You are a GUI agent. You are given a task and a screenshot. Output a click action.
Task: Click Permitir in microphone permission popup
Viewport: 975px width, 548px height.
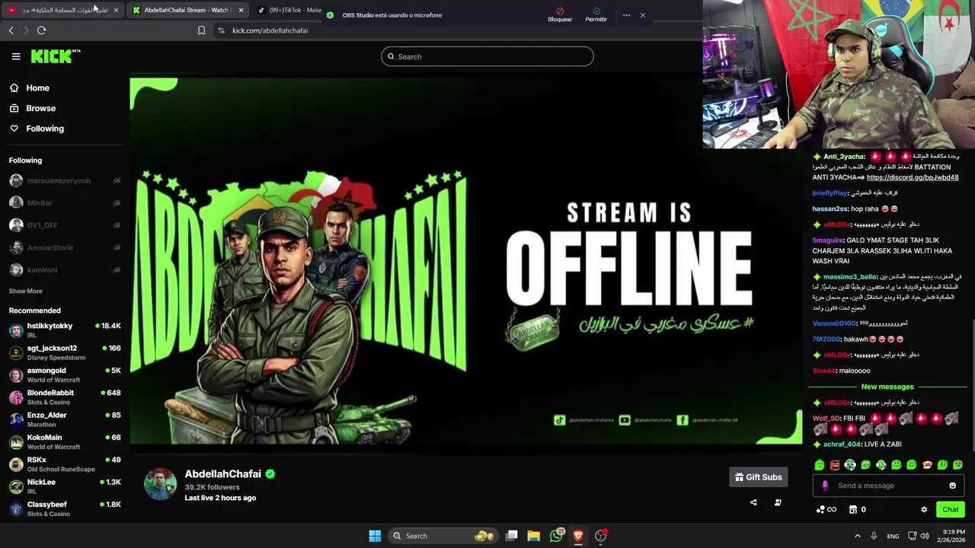click(596, 15)
